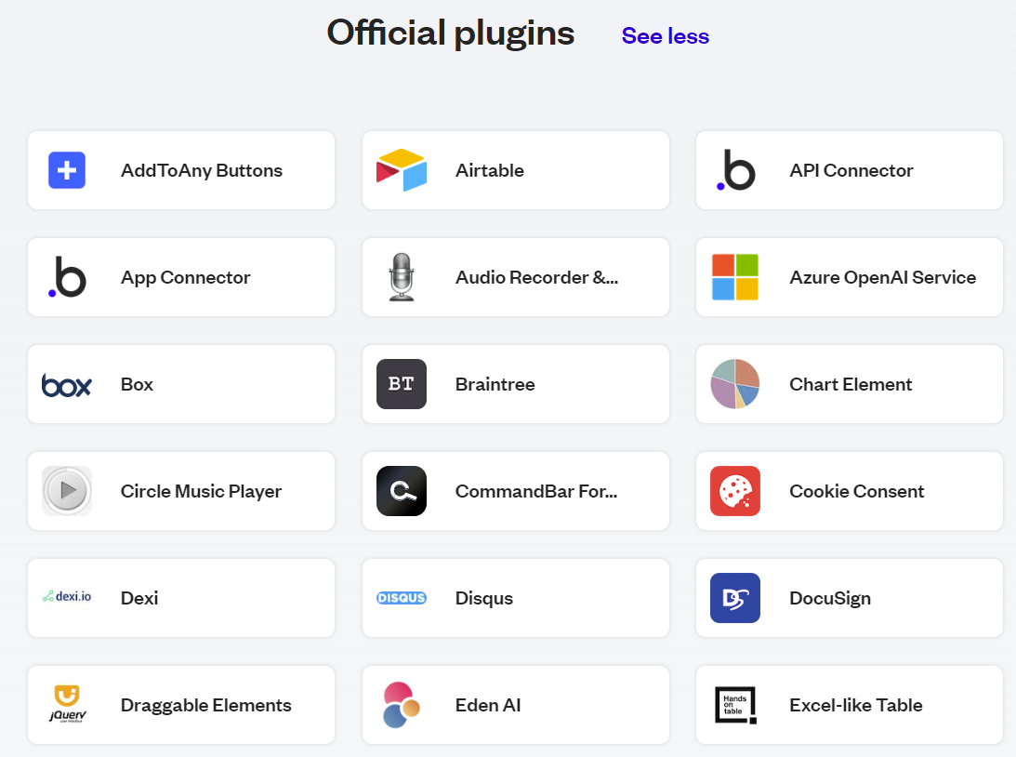
Task: Click the Circle Music Player play icon
Action: [67, 491]
